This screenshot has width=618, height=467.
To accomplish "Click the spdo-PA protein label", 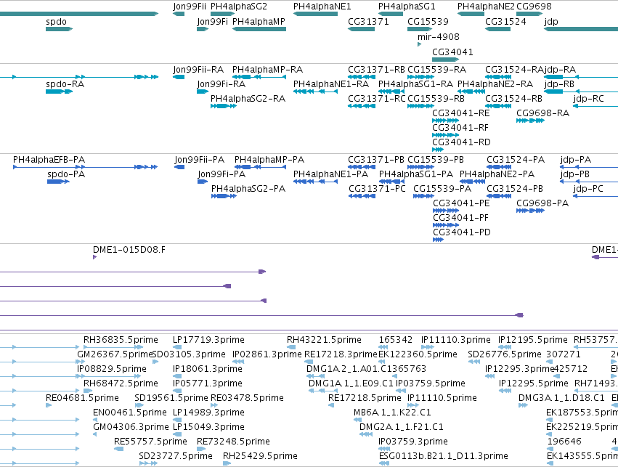I will coord(66,174).
